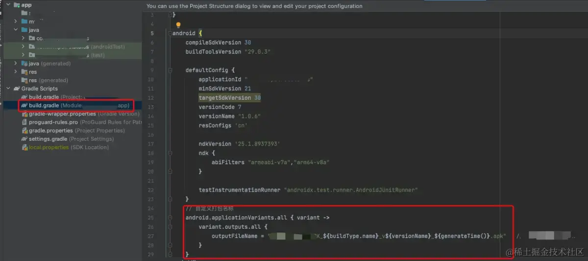
Task: Click fold end marker on line 23
Action: (170, 199)
